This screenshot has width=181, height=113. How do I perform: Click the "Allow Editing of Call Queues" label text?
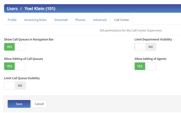(x=23, y=59)
